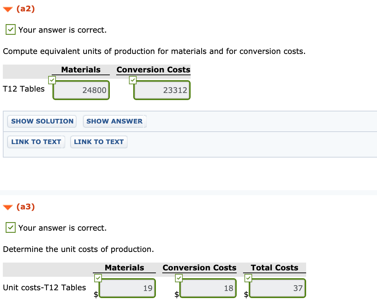The width and height of the screenshot is (377, 308).
Task: Click the check icon above Conversion Costs unit cost 18
Action: [x=179, y=278]
